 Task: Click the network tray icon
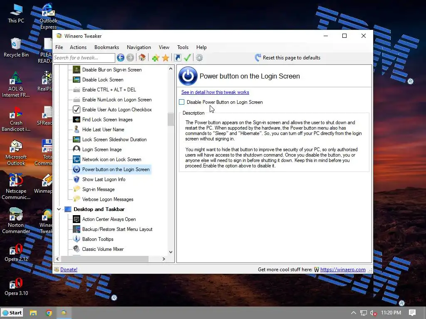(364, 313)
